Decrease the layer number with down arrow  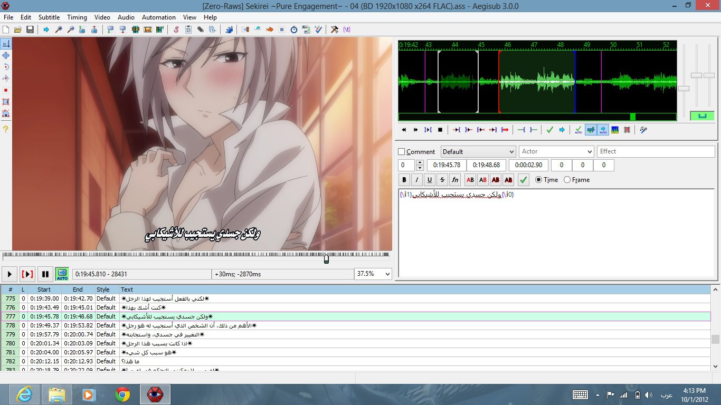coord(420,168)
